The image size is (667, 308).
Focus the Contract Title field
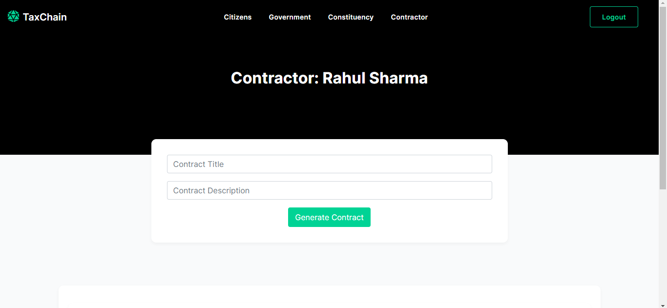(330, 164)
